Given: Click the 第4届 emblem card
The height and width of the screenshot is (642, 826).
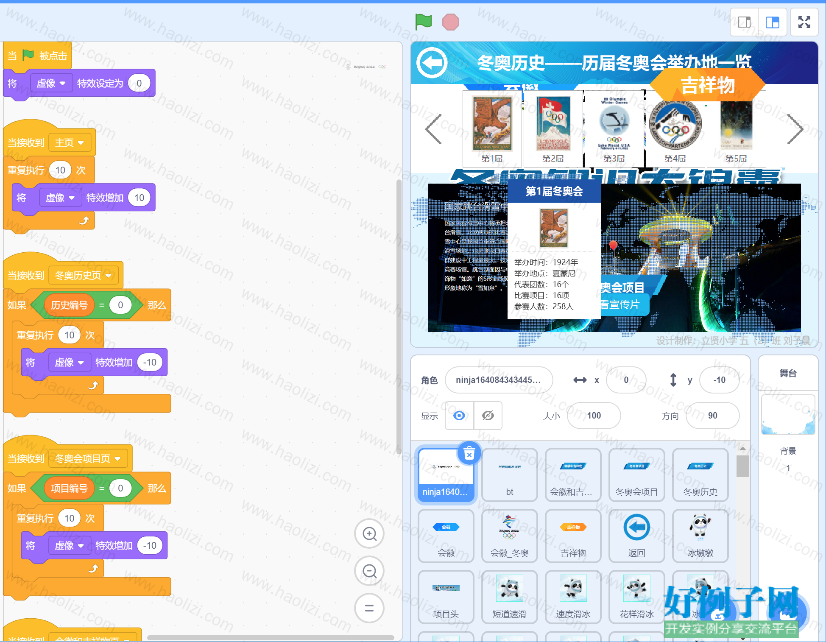Looking at the screenshot, I should [x=675, y=129].
